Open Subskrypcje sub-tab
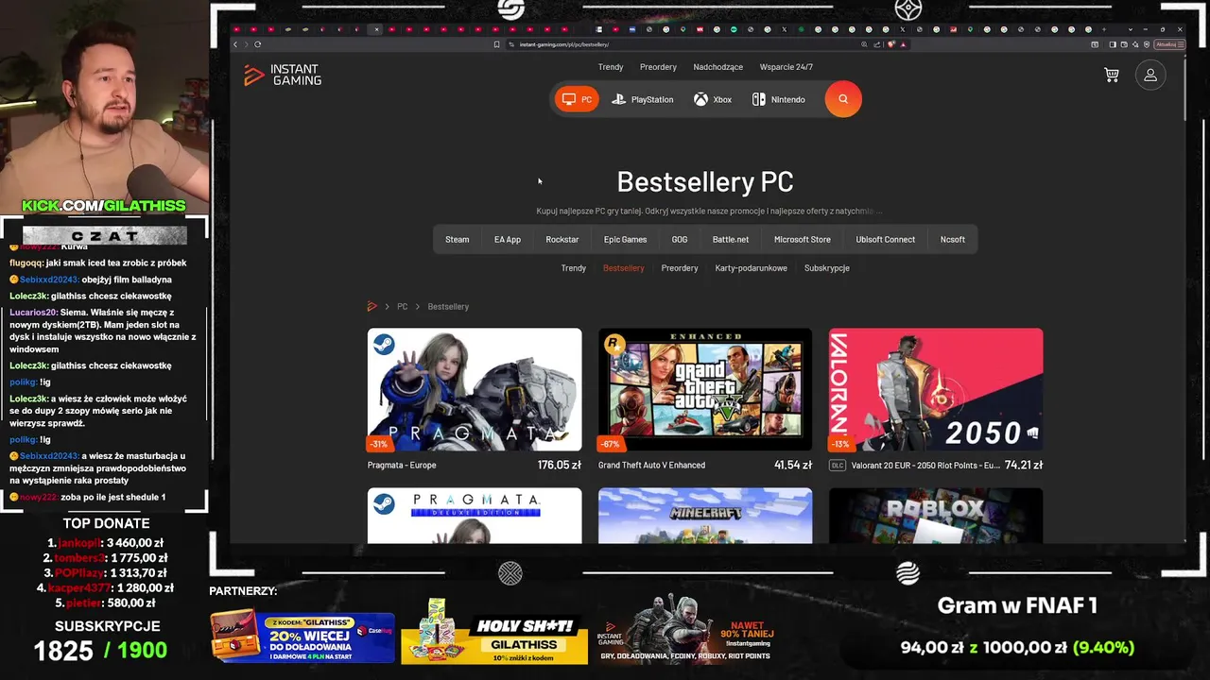 point(827,268)
